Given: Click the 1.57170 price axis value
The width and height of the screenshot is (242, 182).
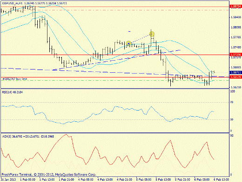Looking at the screenshot, I should tap(236, 57).
